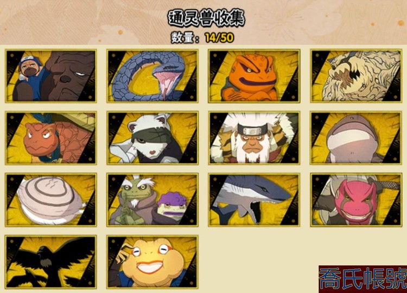Open the white-haired monkey king card
Image resolution: width=407 pixels, height=293 pixels.
[x=254, y=138]
